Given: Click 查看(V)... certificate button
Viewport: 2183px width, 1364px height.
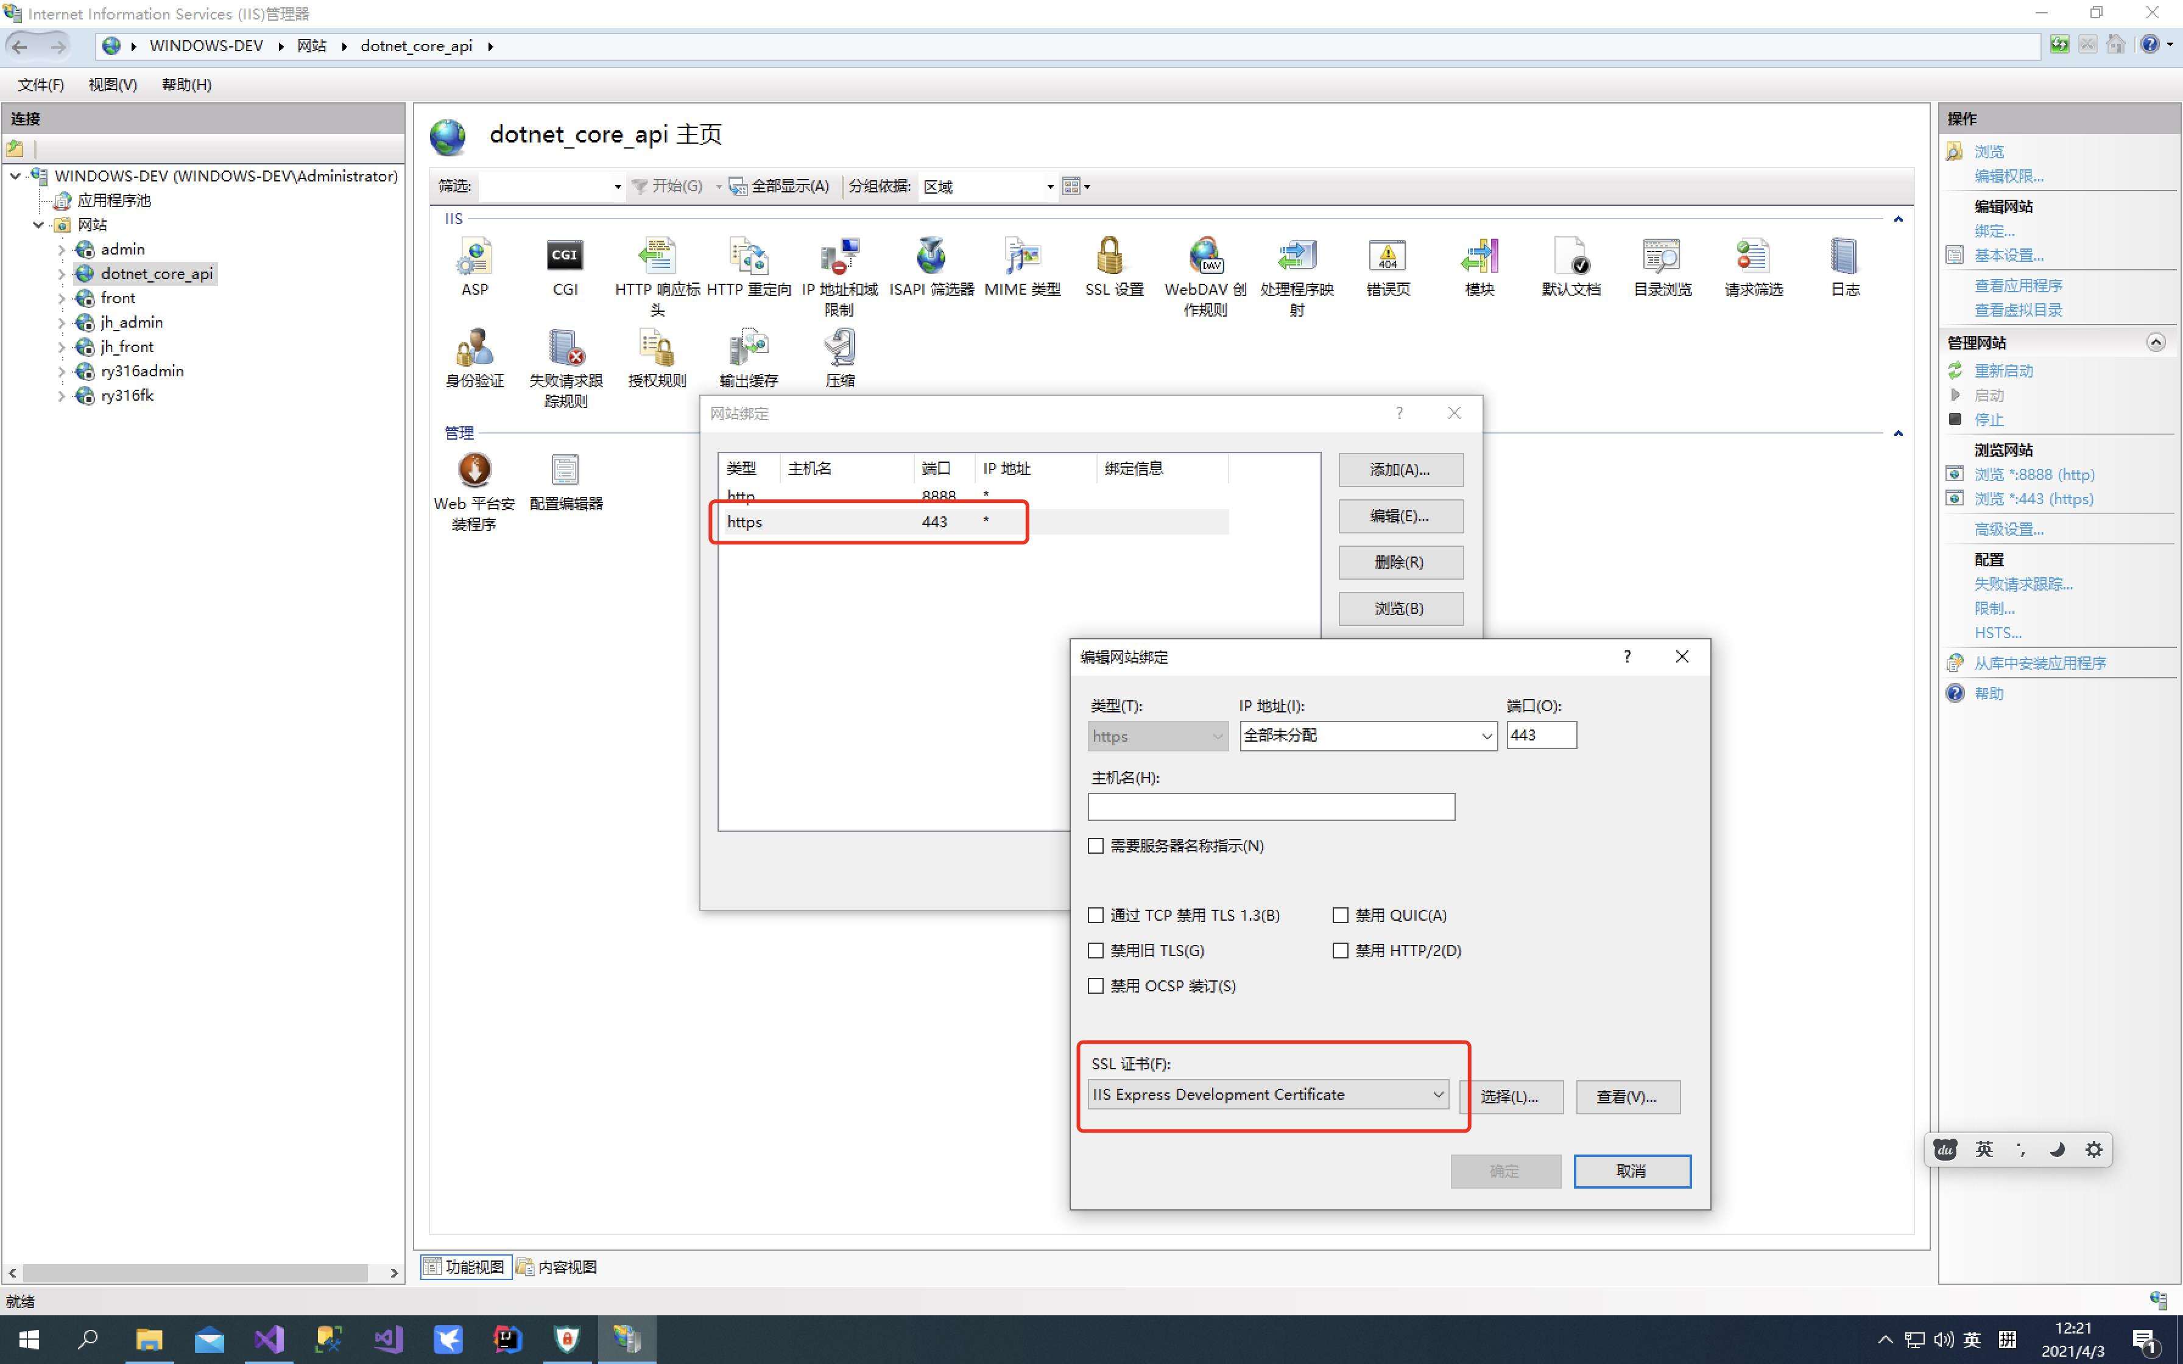Looking at the screenshot, I should pyautogui.click(x=1628, y=1097).
